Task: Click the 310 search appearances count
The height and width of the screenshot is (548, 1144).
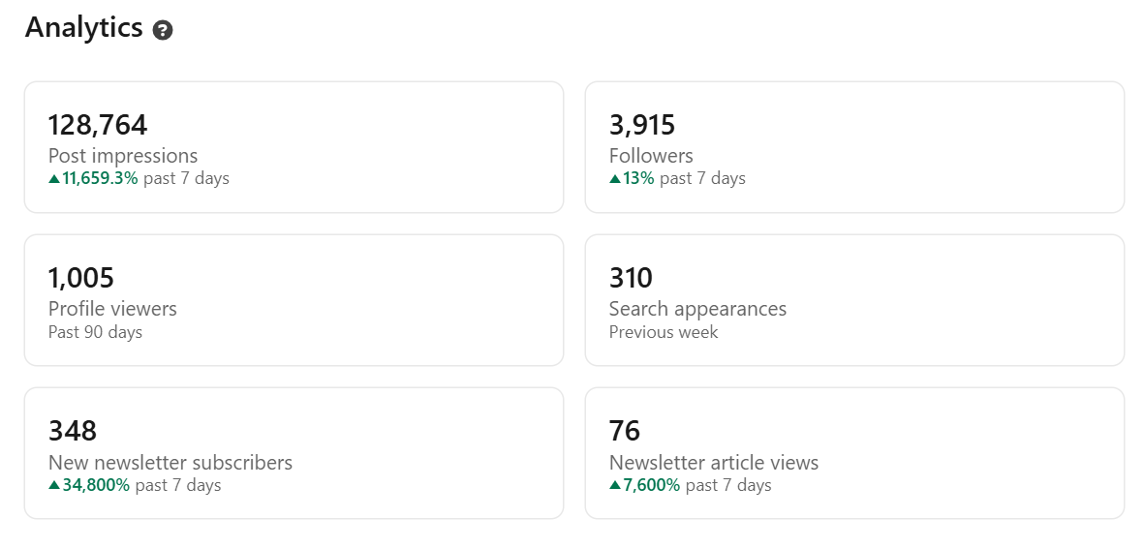Action: pyautogui.click(x=631, y=278)
